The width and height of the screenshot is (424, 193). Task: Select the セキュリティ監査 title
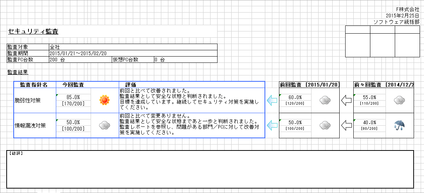point(33,31)
